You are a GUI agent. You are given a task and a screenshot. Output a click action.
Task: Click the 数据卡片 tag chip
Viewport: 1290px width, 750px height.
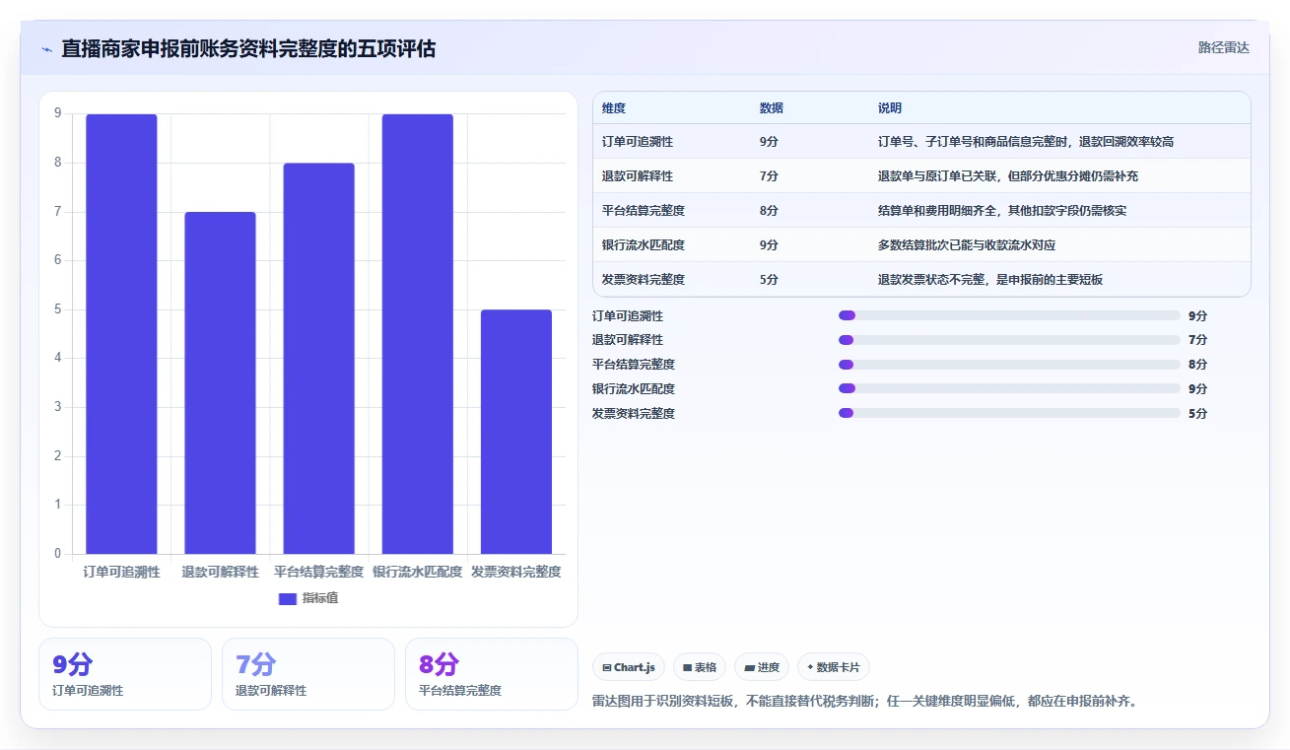pos(834,667)
